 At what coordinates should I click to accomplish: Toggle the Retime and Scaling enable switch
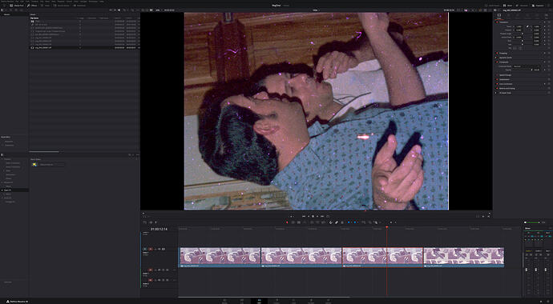[x=497, y=88]
